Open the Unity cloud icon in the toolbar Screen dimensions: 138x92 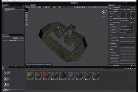click(x=118, y=3)
